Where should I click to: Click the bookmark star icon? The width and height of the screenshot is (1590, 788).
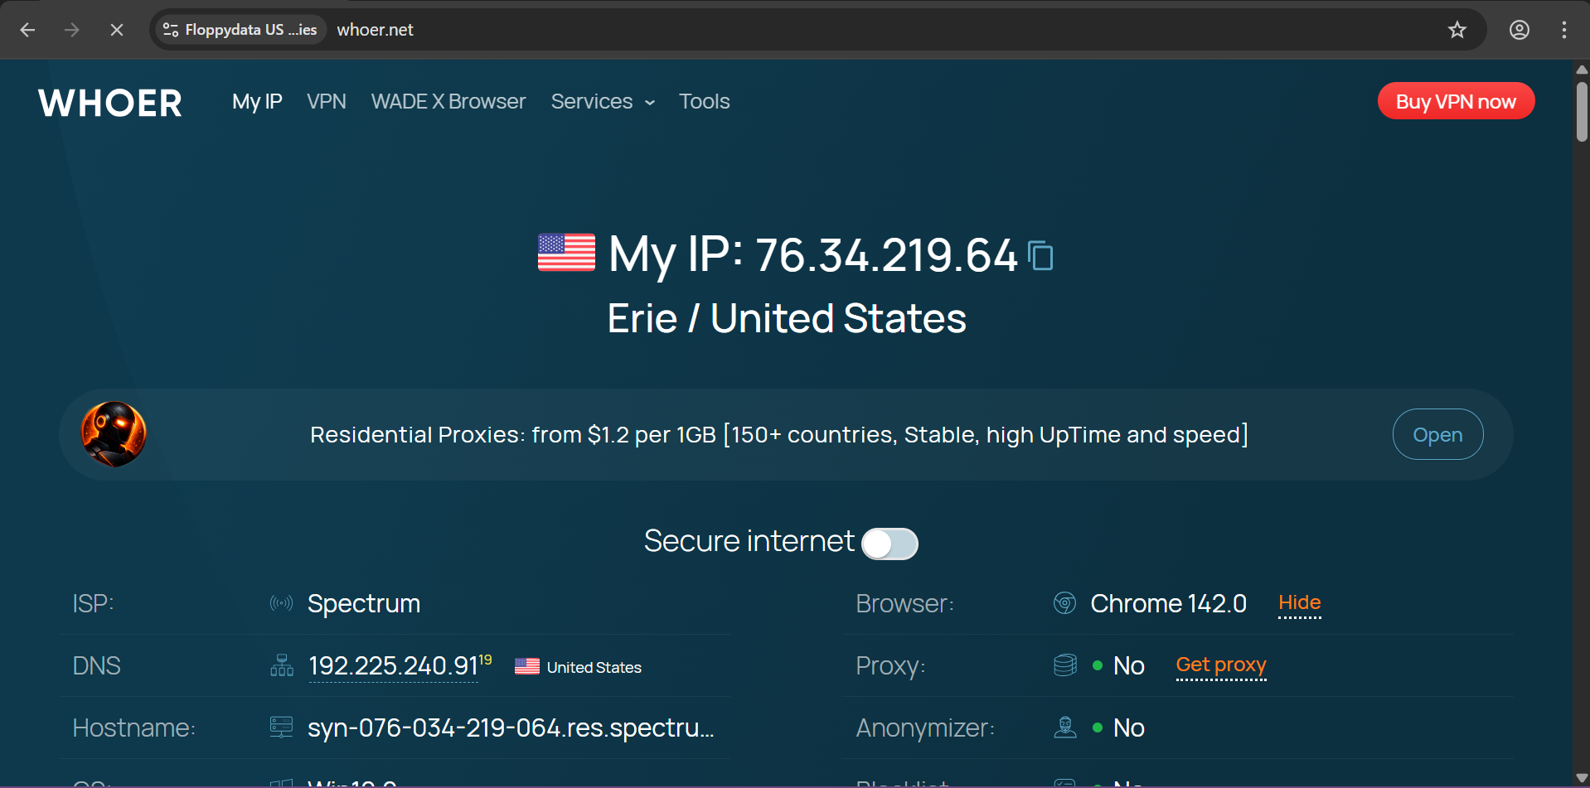pyautogui.click(x=1457, y=30)
